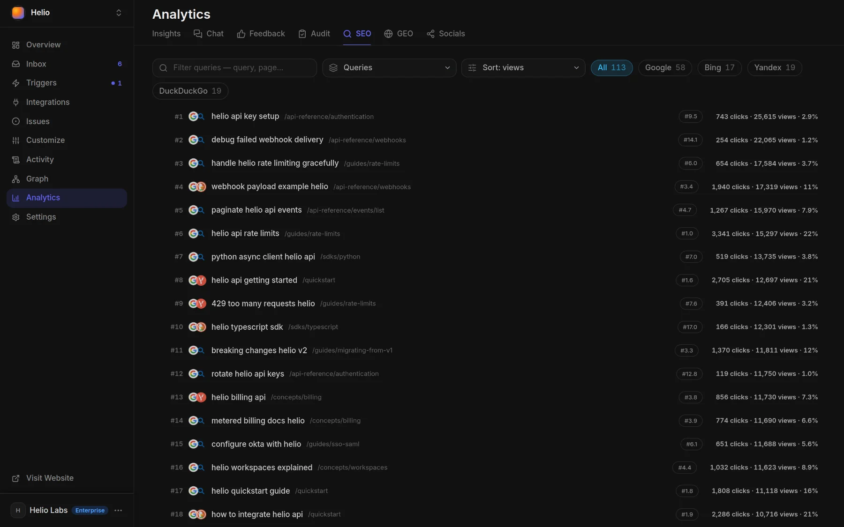
Task: Open the Sort: views dropdown
Action: click(523, 68)
